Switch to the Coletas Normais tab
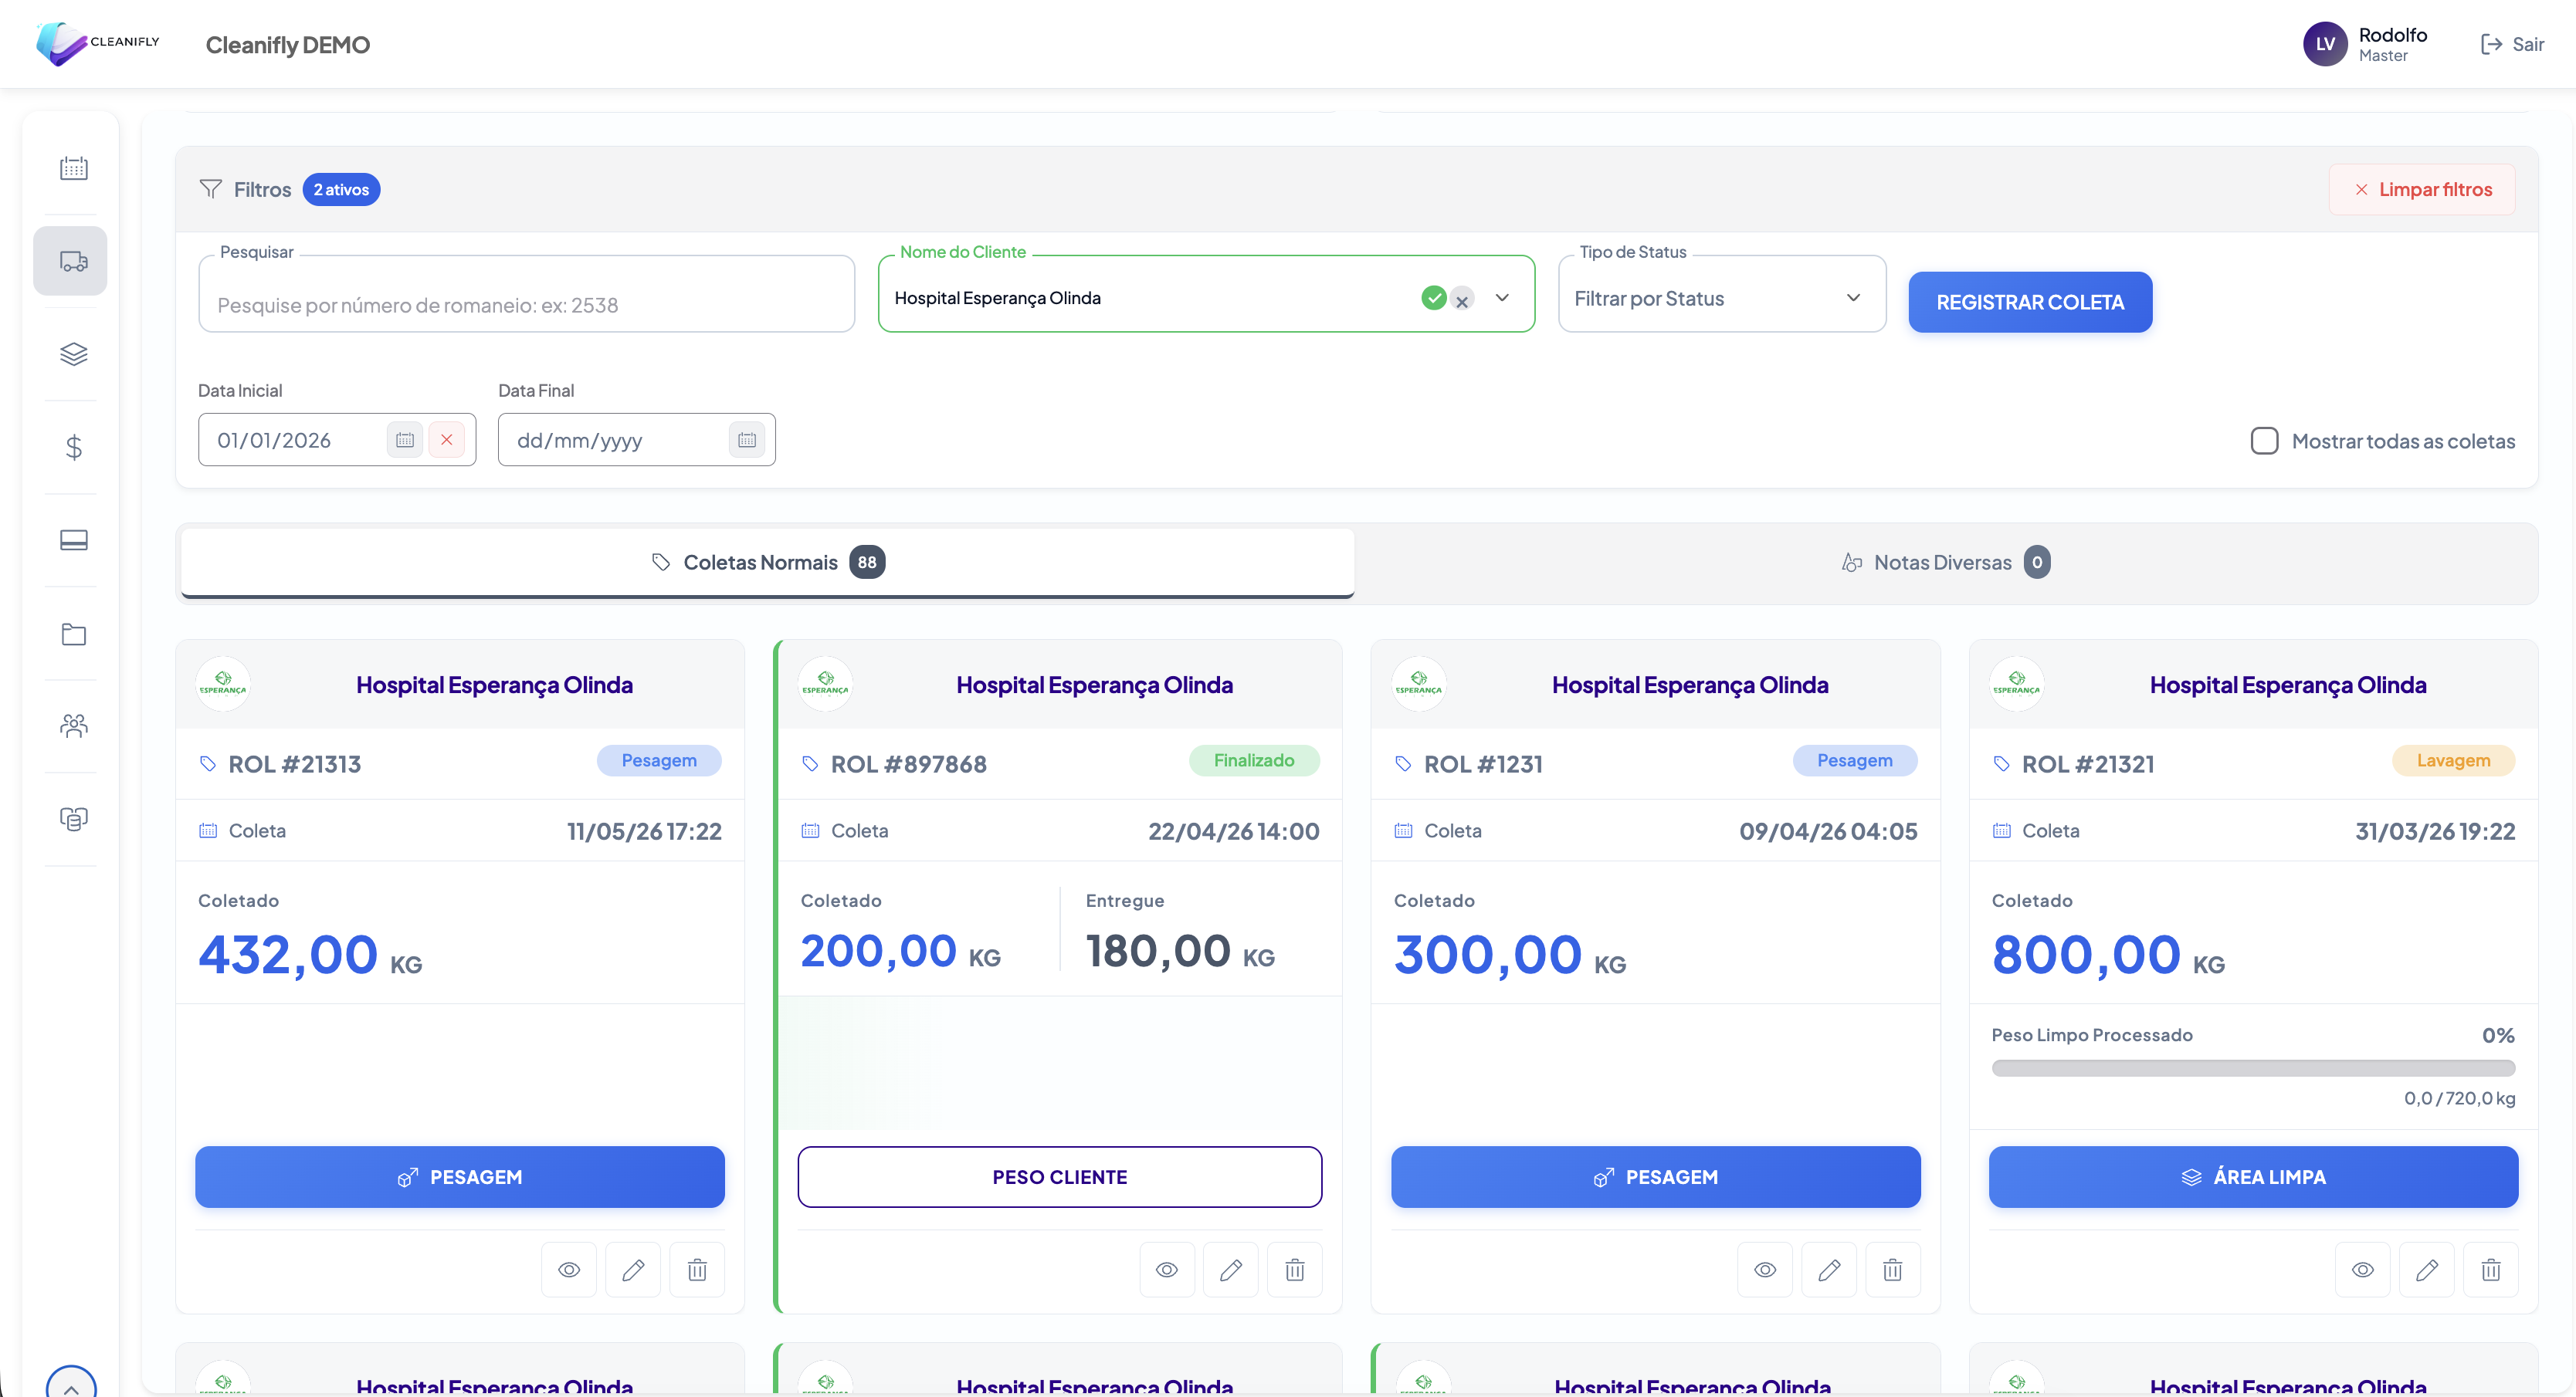Viewport: 2576px width, 1397px height. (767, 562)
